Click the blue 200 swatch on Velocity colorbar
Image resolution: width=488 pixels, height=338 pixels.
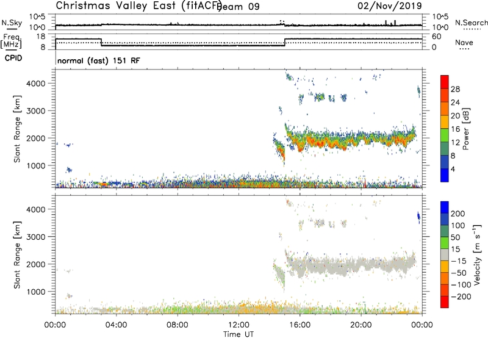coord(445,207)
